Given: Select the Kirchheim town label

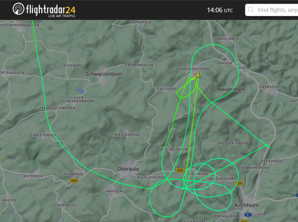Looking at the screenshot, I should pyautogui.click(x=247, y=205).
